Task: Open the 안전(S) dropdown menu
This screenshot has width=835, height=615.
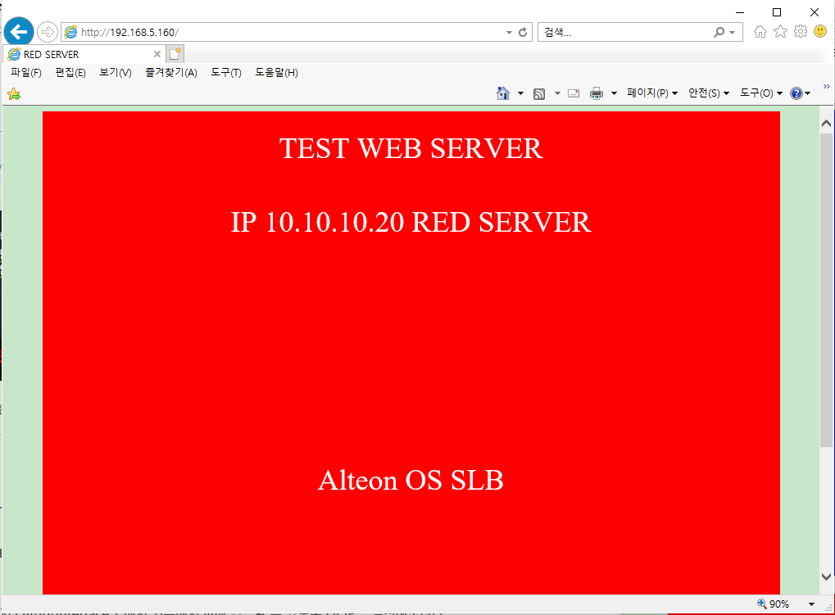Action: point(708,93)
